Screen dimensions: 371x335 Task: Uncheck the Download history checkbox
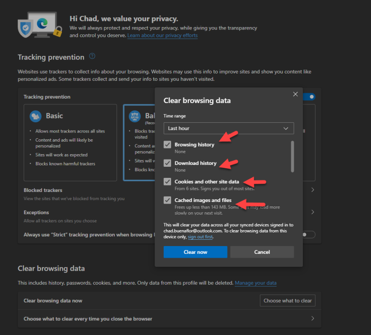coord(167,163)
